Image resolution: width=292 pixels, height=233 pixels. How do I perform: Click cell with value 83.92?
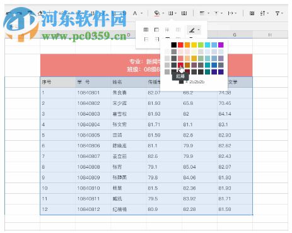(199, 199)
